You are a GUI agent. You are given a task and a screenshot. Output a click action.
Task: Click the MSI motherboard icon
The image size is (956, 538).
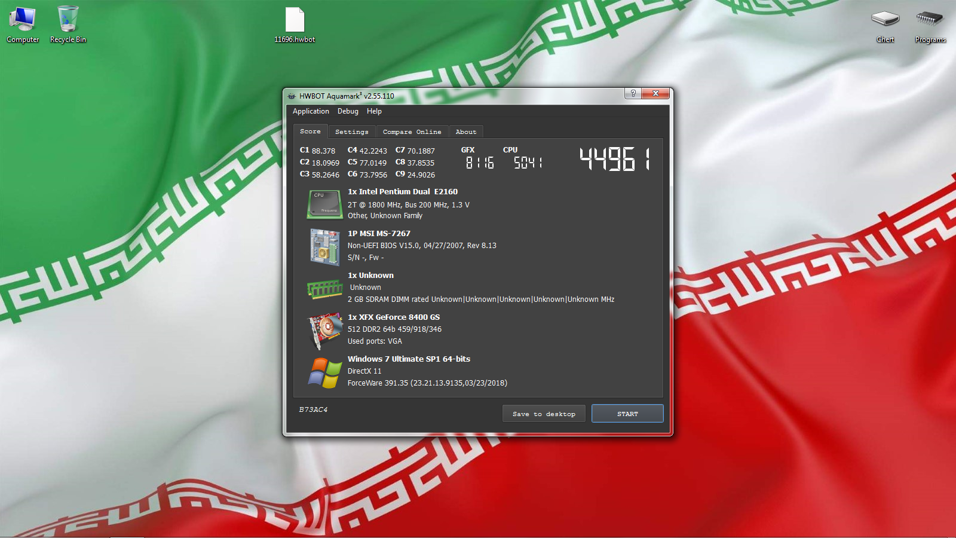pyautogui.click(x=324, y=247)
